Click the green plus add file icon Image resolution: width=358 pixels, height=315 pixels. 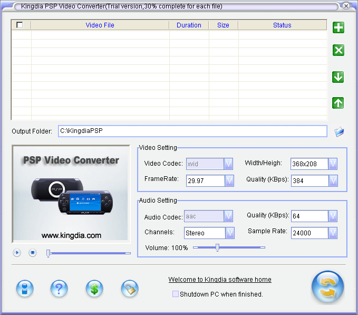(338, 27)
